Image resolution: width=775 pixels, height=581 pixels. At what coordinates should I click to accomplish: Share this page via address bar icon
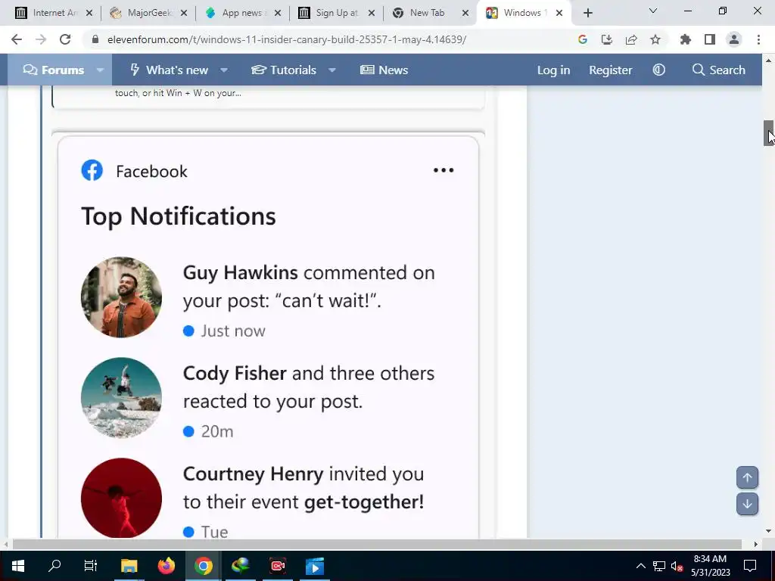tap(631, 39)
